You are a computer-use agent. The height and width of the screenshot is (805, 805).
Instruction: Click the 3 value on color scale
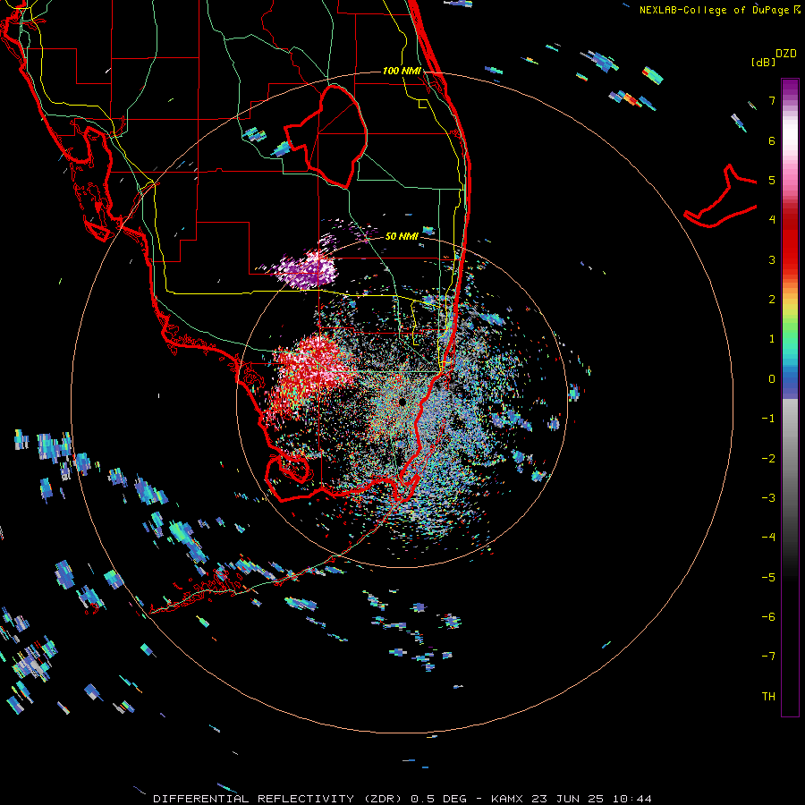click(x=772, y=259)
